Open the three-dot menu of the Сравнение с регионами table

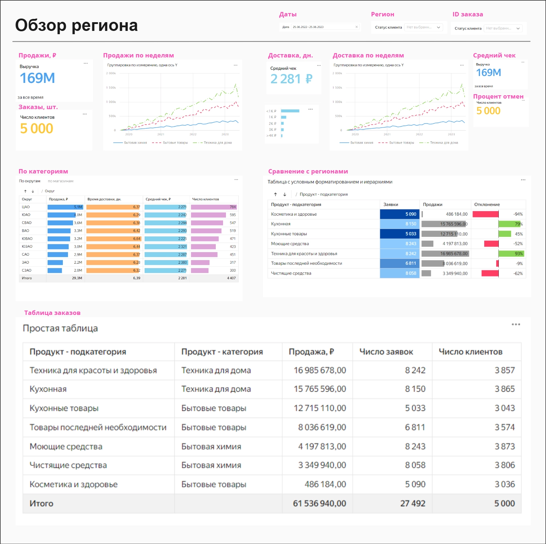point(523,180)
